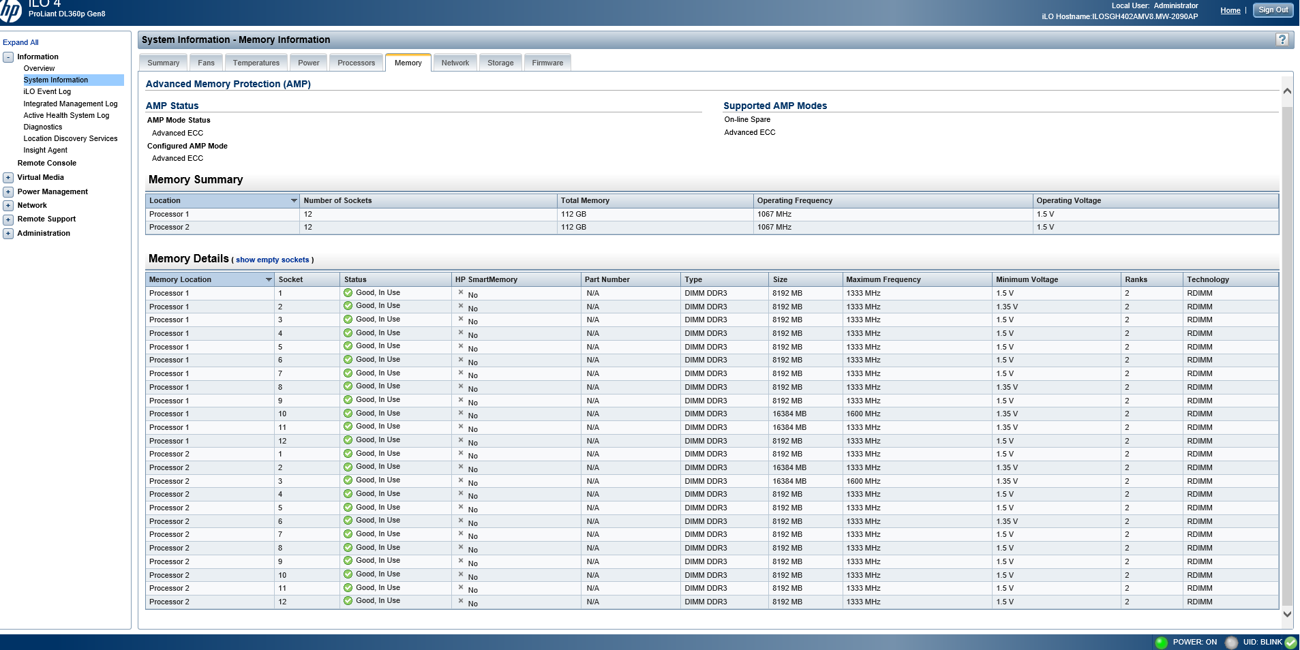The image size is (1300, 650).
Task: Open the Temperatures tab
Action: [256, 63]
